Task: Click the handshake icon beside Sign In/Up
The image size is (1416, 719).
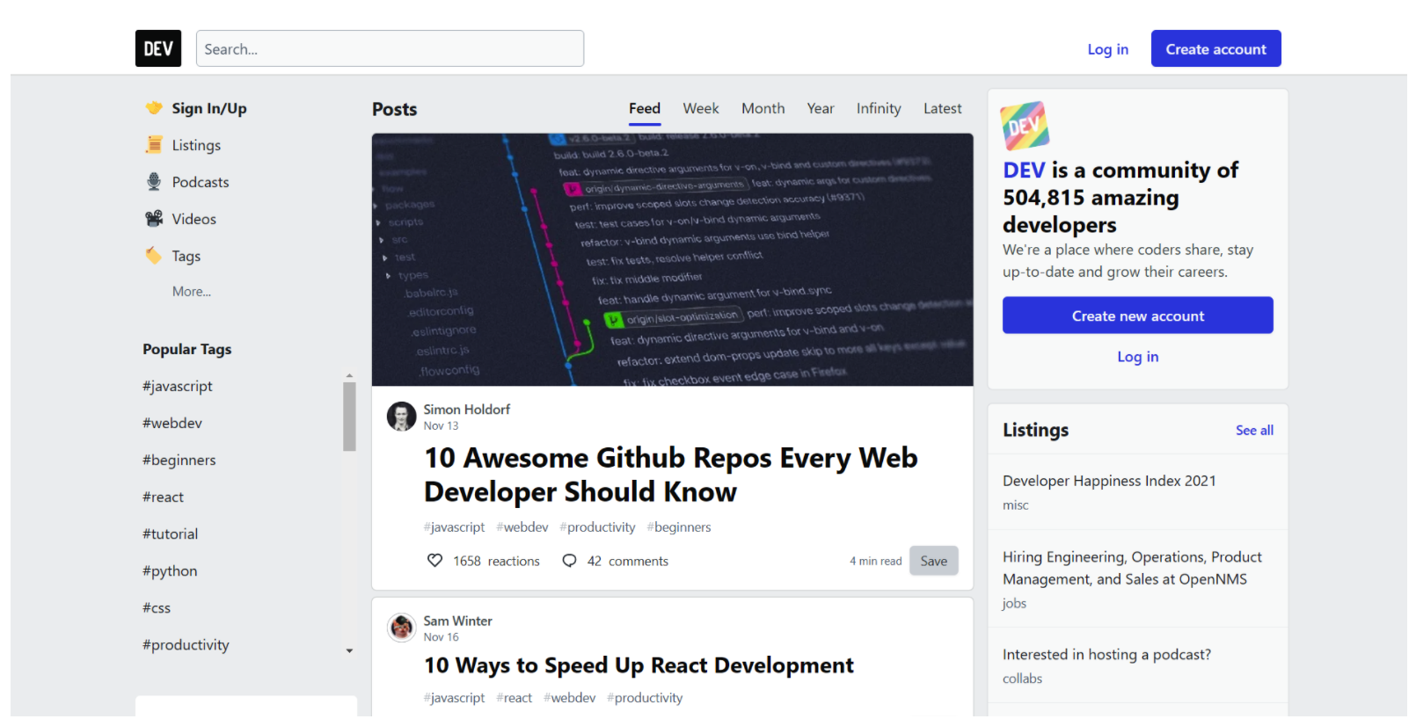Action: pyautogui.click(x=154, y=108)
